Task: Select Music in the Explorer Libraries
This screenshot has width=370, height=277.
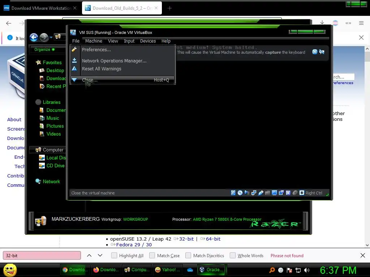Action: click(x=49, y=118)
